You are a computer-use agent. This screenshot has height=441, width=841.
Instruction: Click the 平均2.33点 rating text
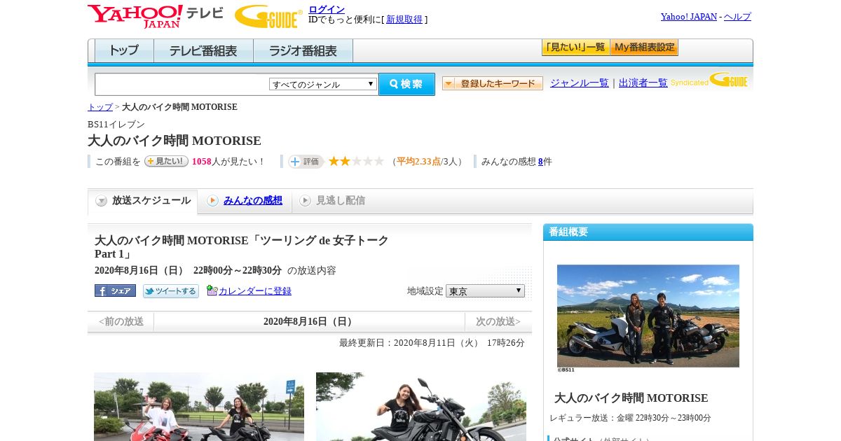pos(418,162)
